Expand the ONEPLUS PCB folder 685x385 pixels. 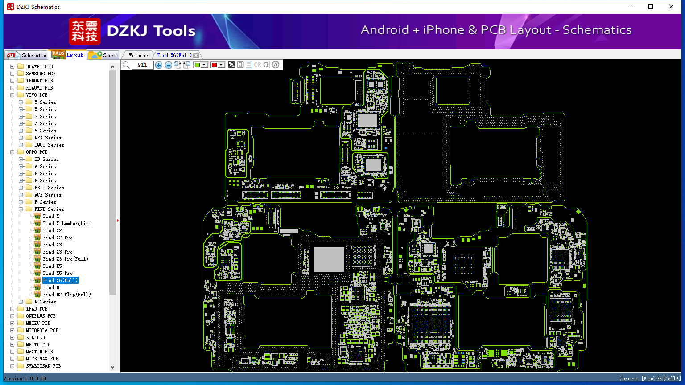(x=12, y=316)
